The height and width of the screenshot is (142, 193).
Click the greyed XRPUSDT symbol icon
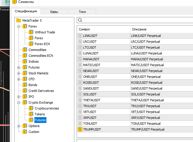80,118
